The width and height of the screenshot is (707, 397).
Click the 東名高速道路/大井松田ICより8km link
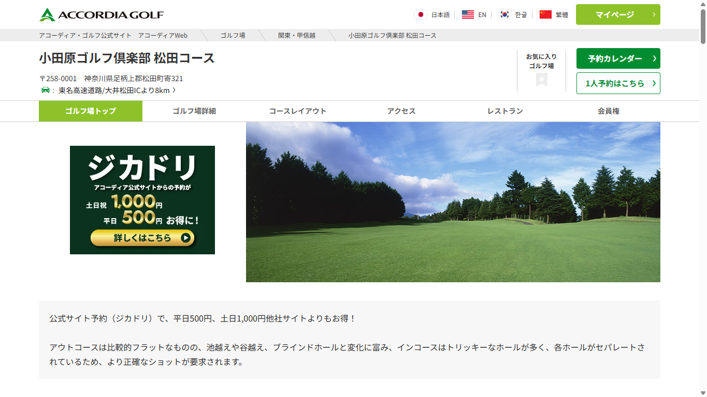[114, 90]
